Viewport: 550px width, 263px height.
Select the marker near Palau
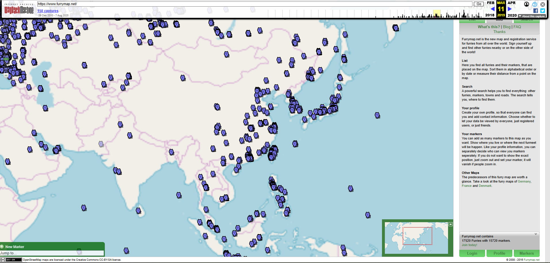pos(368,215)
